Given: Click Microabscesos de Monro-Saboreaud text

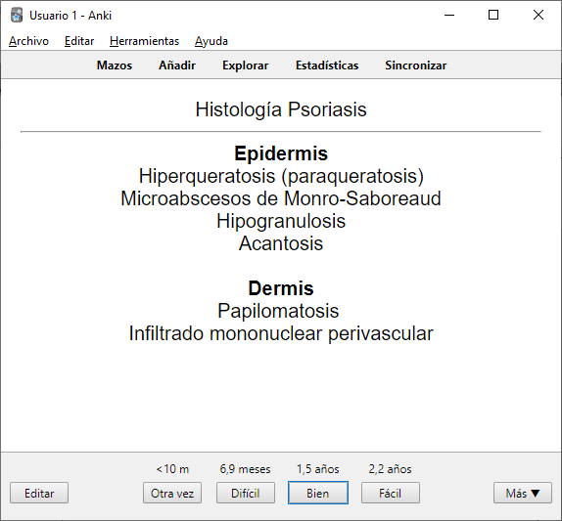Looking at the screenshot, I should click(281, 198).
